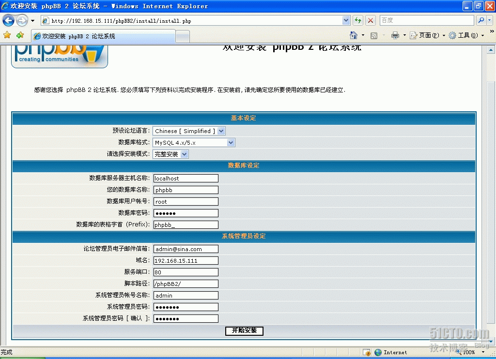Screen dimensions: 496x359
Task: Click the tools gear icon in command bar
Action: [453, 35]
